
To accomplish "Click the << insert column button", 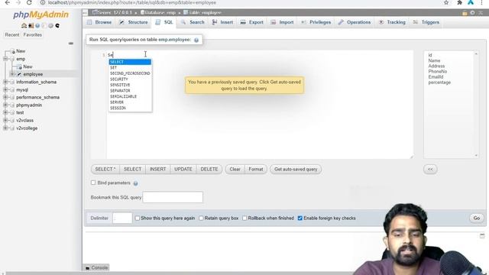I will [x=430, y=170].
